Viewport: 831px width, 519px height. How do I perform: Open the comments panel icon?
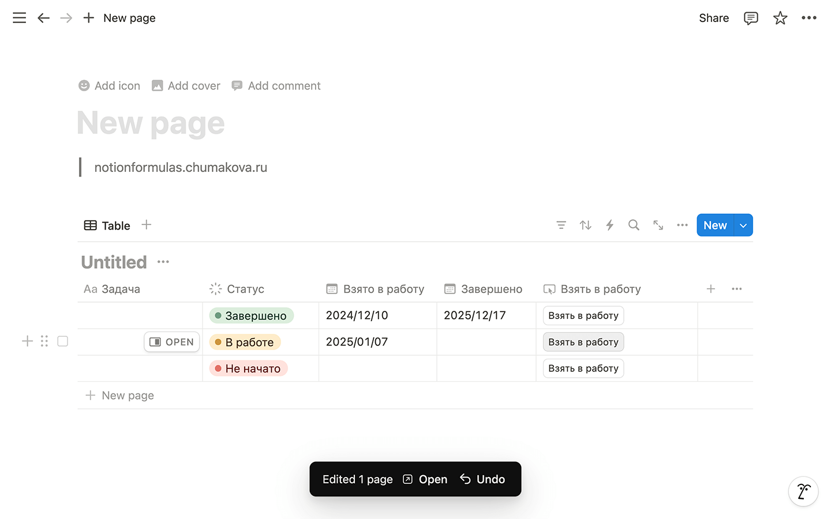(x=751, y=18)
